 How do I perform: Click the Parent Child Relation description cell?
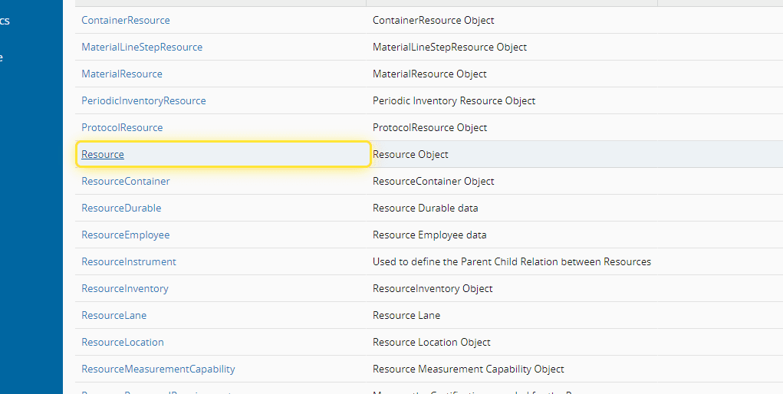512,261
